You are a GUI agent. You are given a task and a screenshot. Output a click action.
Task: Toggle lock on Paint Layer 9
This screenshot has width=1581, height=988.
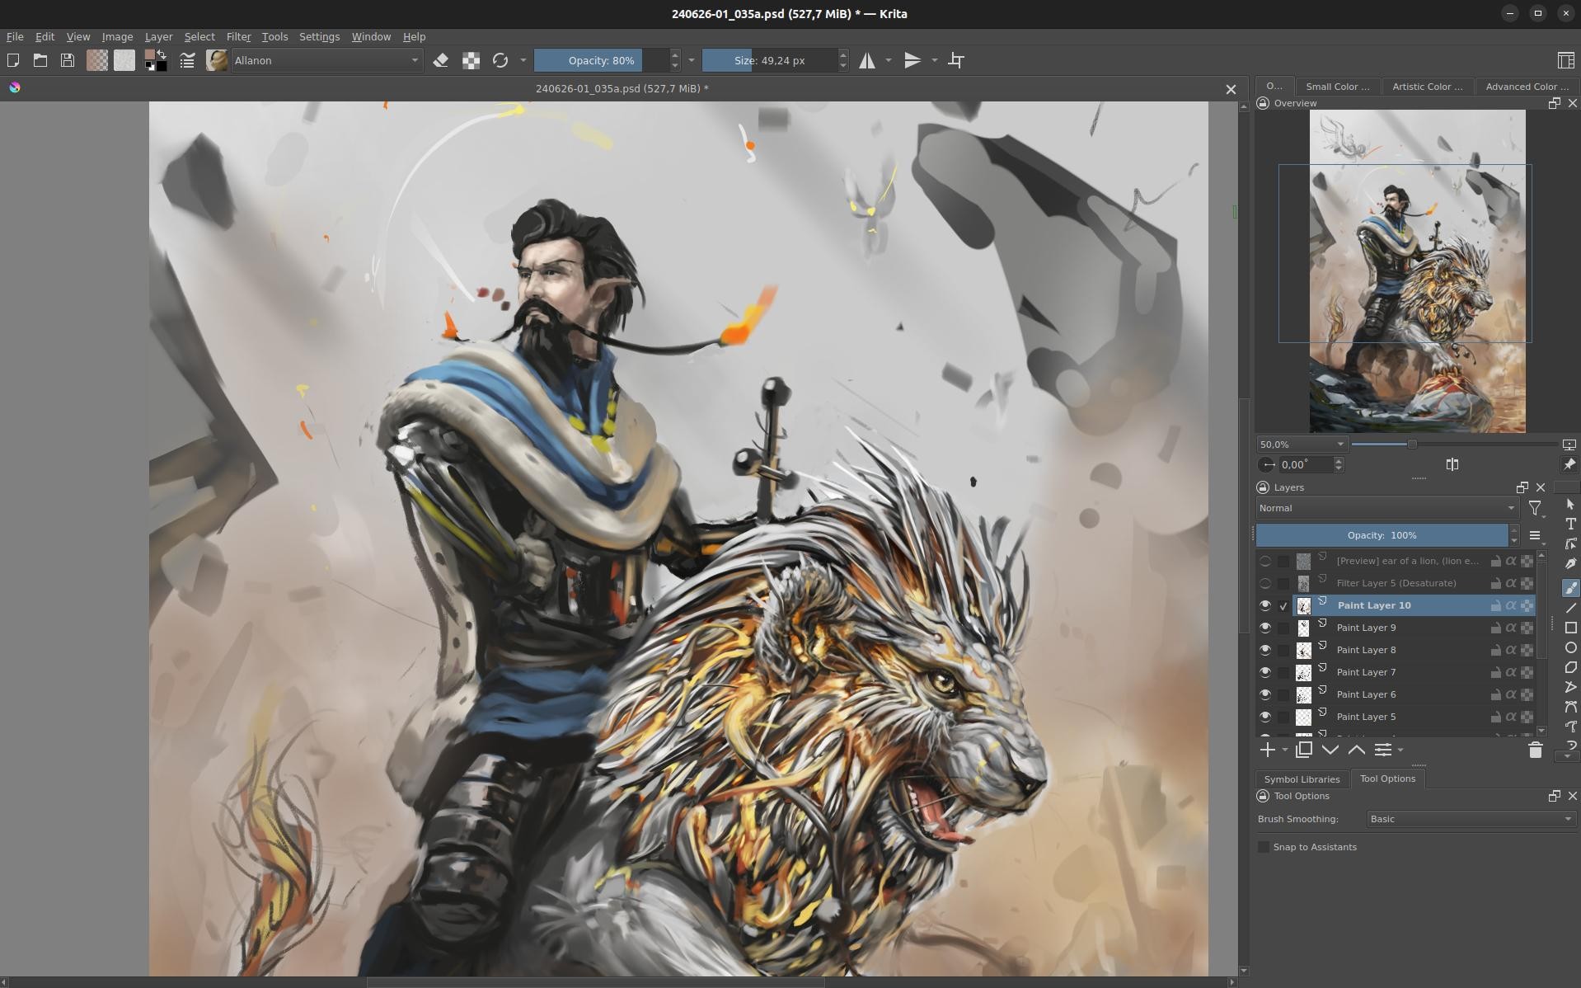point(1495,628)
